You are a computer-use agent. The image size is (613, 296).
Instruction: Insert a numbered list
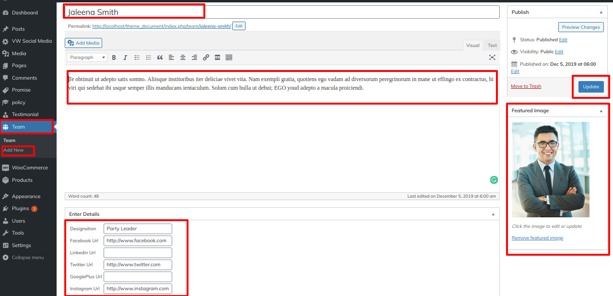[x=148, y=58]
